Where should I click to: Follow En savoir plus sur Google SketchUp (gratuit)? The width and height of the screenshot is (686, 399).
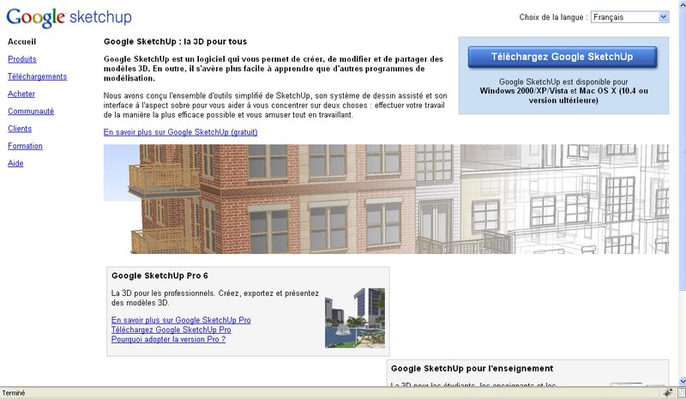(x=180, y=132)
